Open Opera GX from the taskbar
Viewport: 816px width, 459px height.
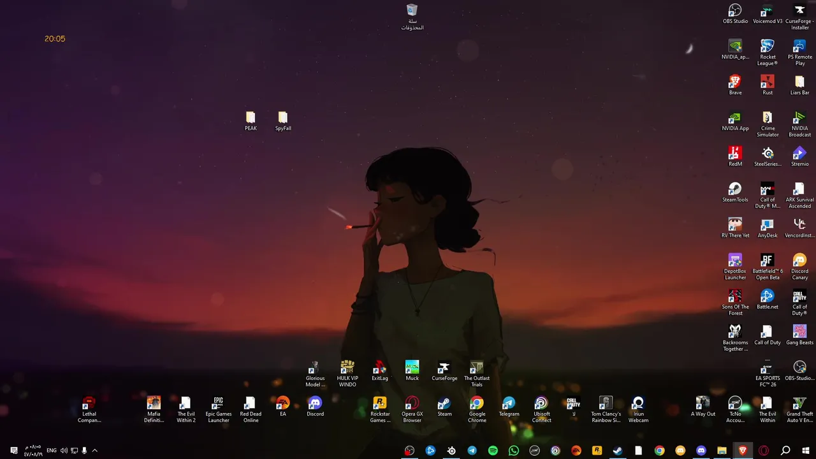[764, 451]
